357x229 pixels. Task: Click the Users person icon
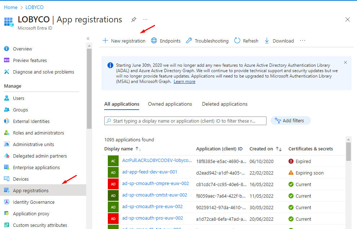tap(6, 98)
